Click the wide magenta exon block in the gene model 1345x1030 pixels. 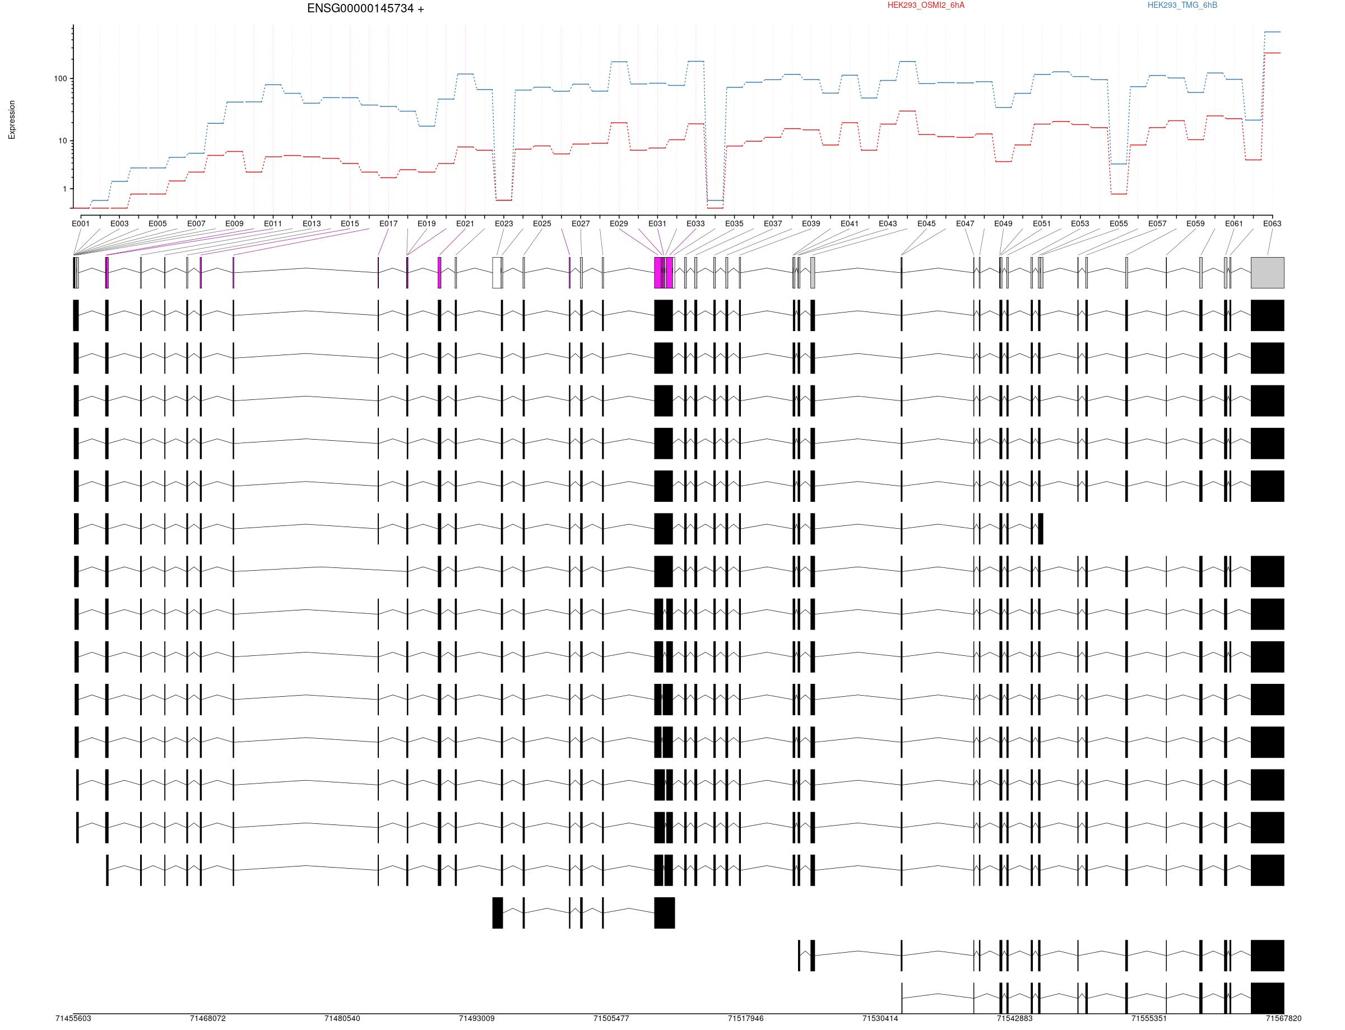click(664, 273)
